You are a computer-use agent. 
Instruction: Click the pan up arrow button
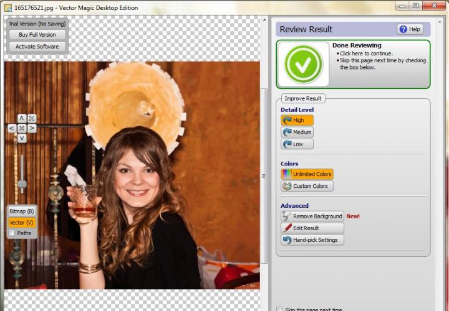point(22,118)
